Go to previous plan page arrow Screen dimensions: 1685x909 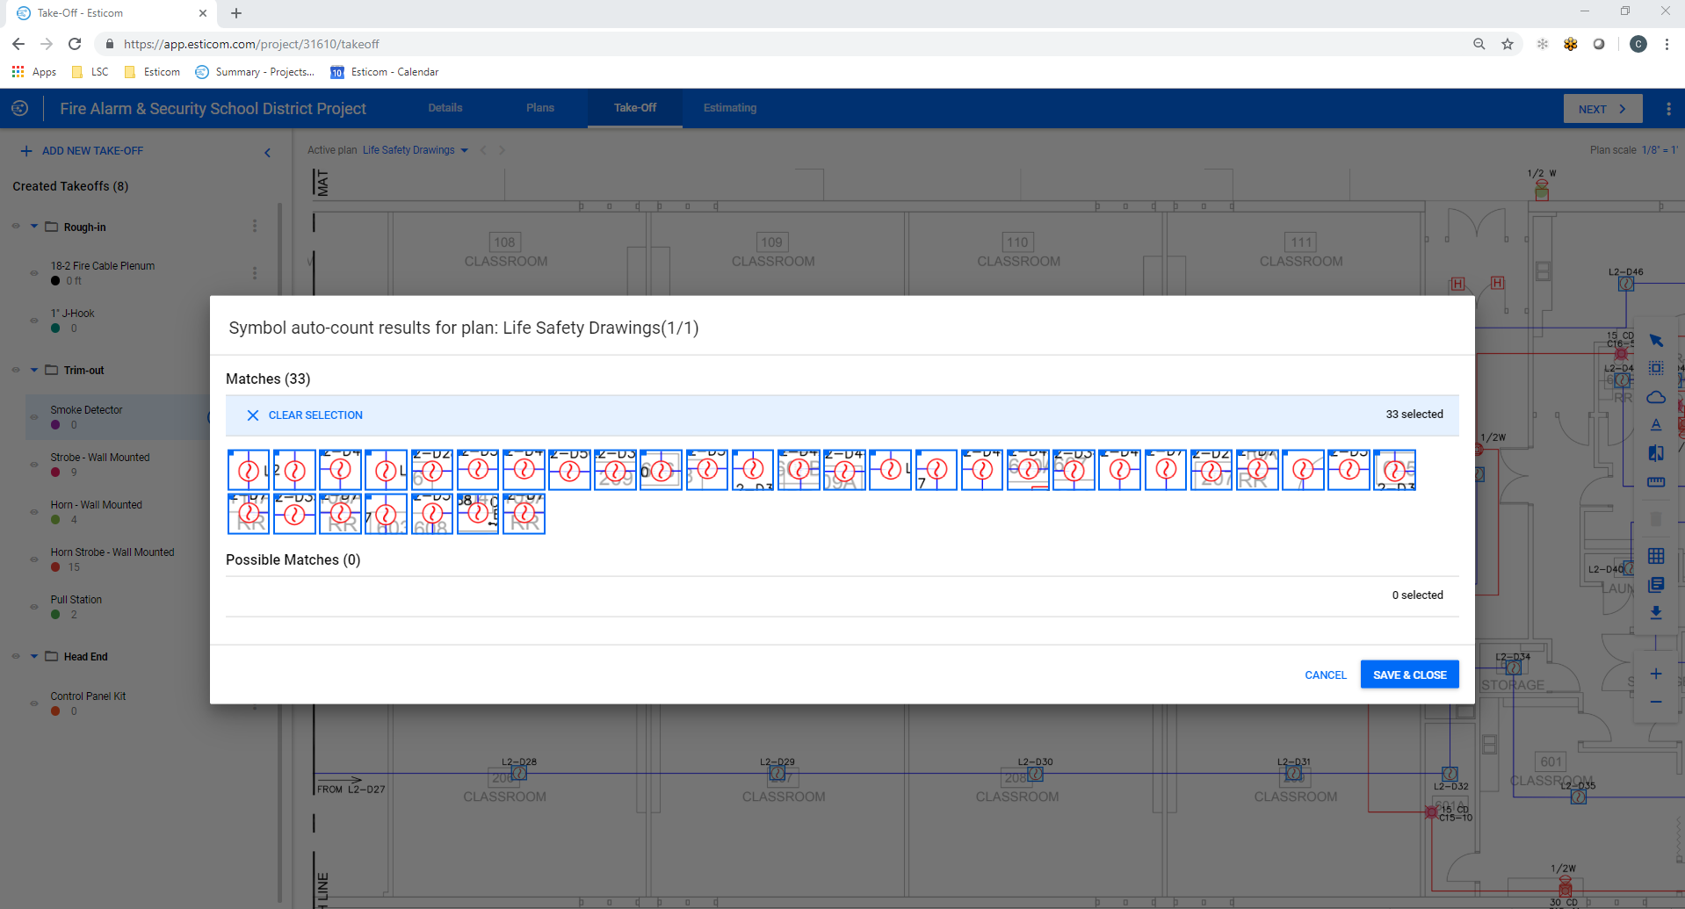[483, 150]
